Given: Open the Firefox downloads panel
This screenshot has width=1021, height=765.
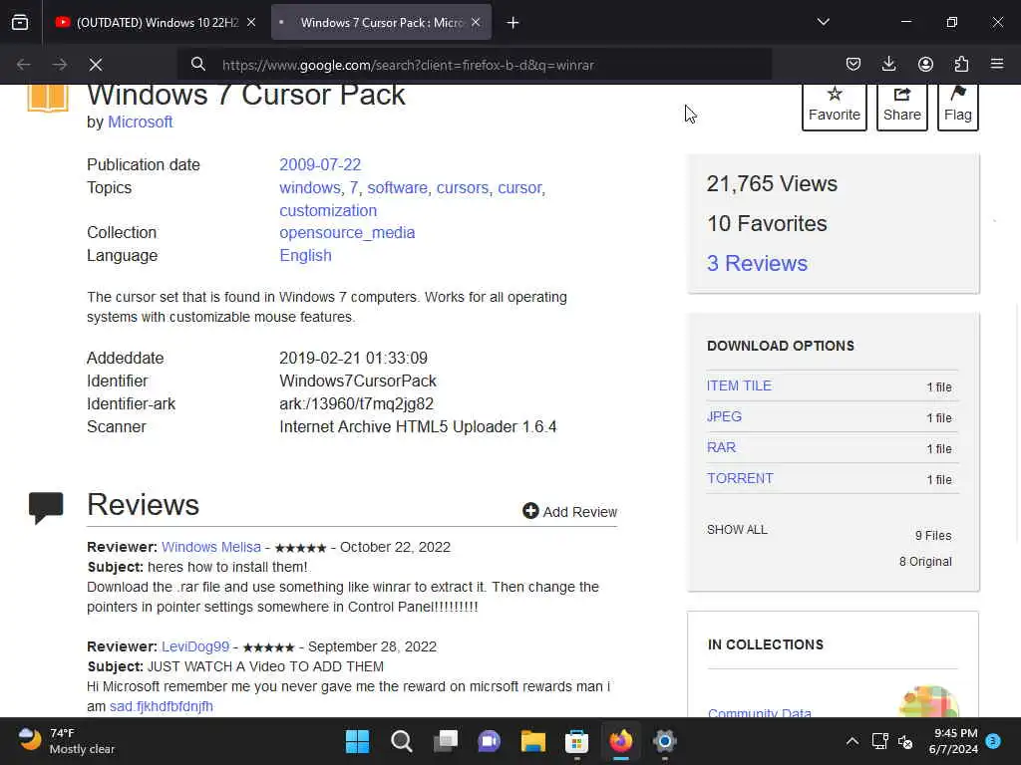Looking at the screenshot, I should pos(888,64).
